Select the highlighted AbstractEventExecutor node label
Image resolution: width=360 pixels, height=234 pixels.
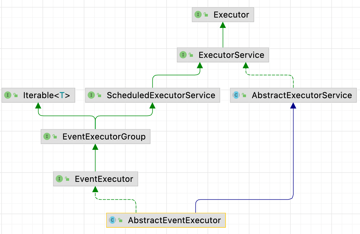[x=174, y=220]
